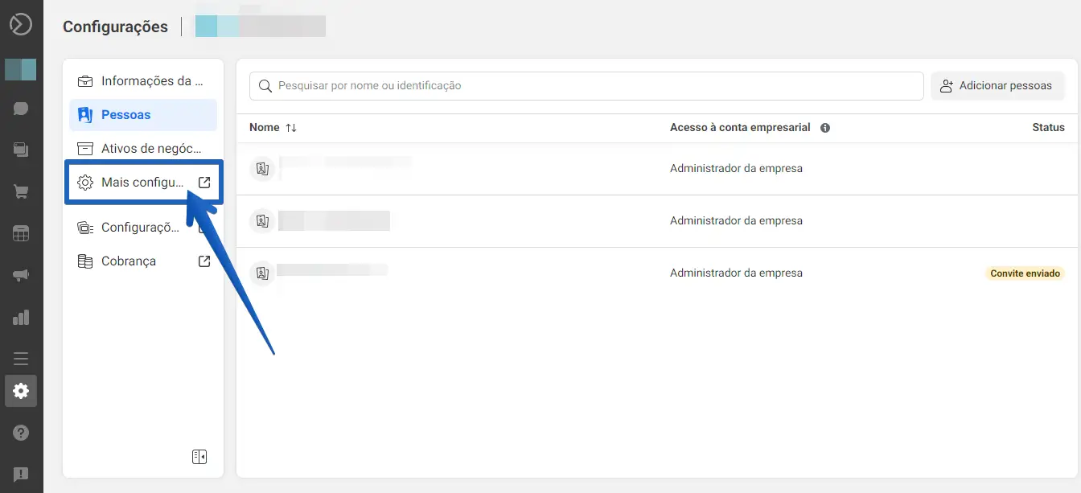Click the Cobrança external link icon
1081x493 pixels.
[x=204, y=261]
